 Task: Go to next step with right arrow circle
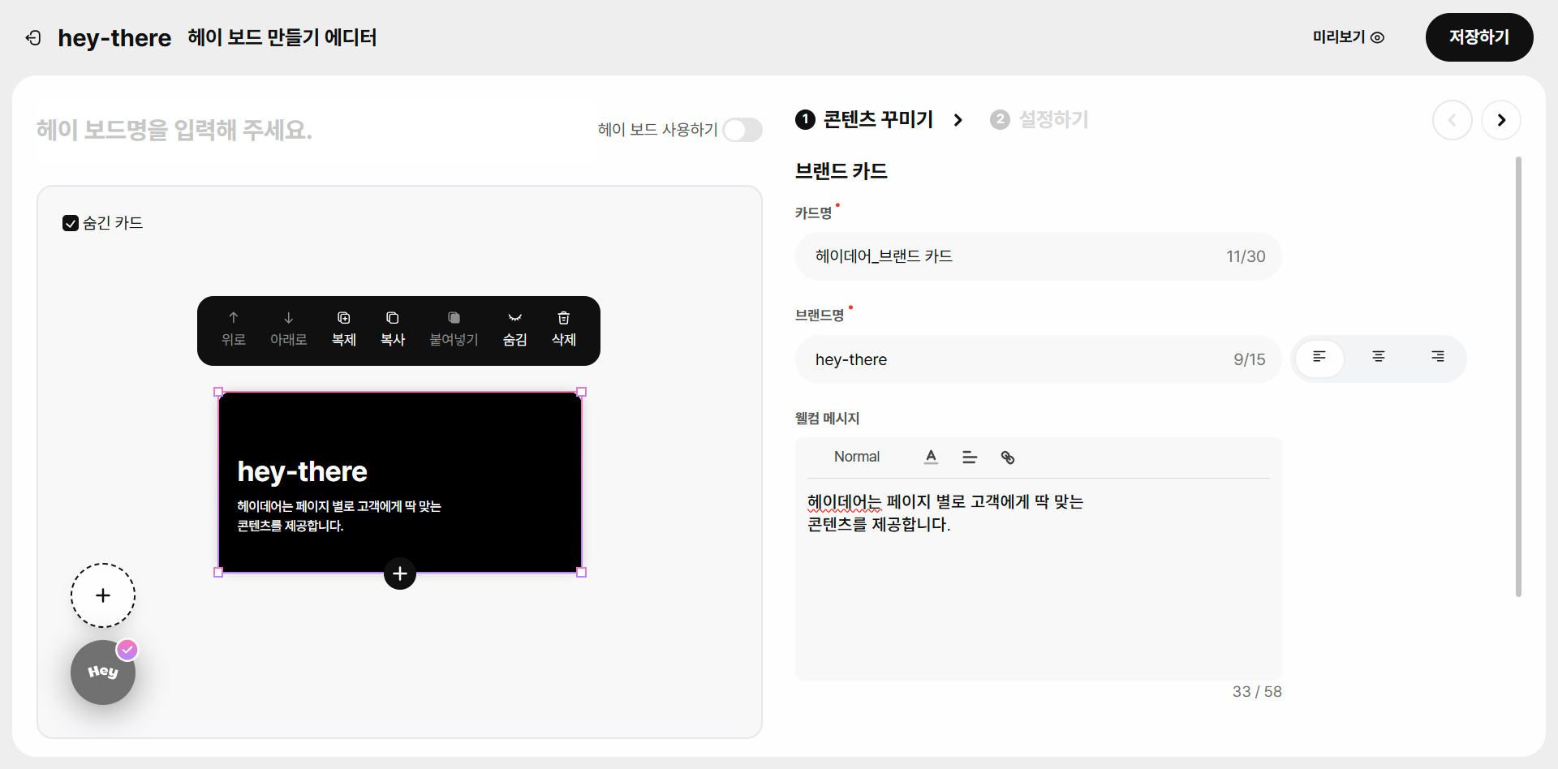click(1500, 120)
